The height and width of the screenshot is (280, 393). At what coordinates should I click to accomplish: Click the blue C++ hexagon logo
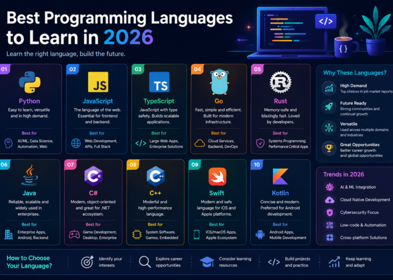[x=156, y=176]
